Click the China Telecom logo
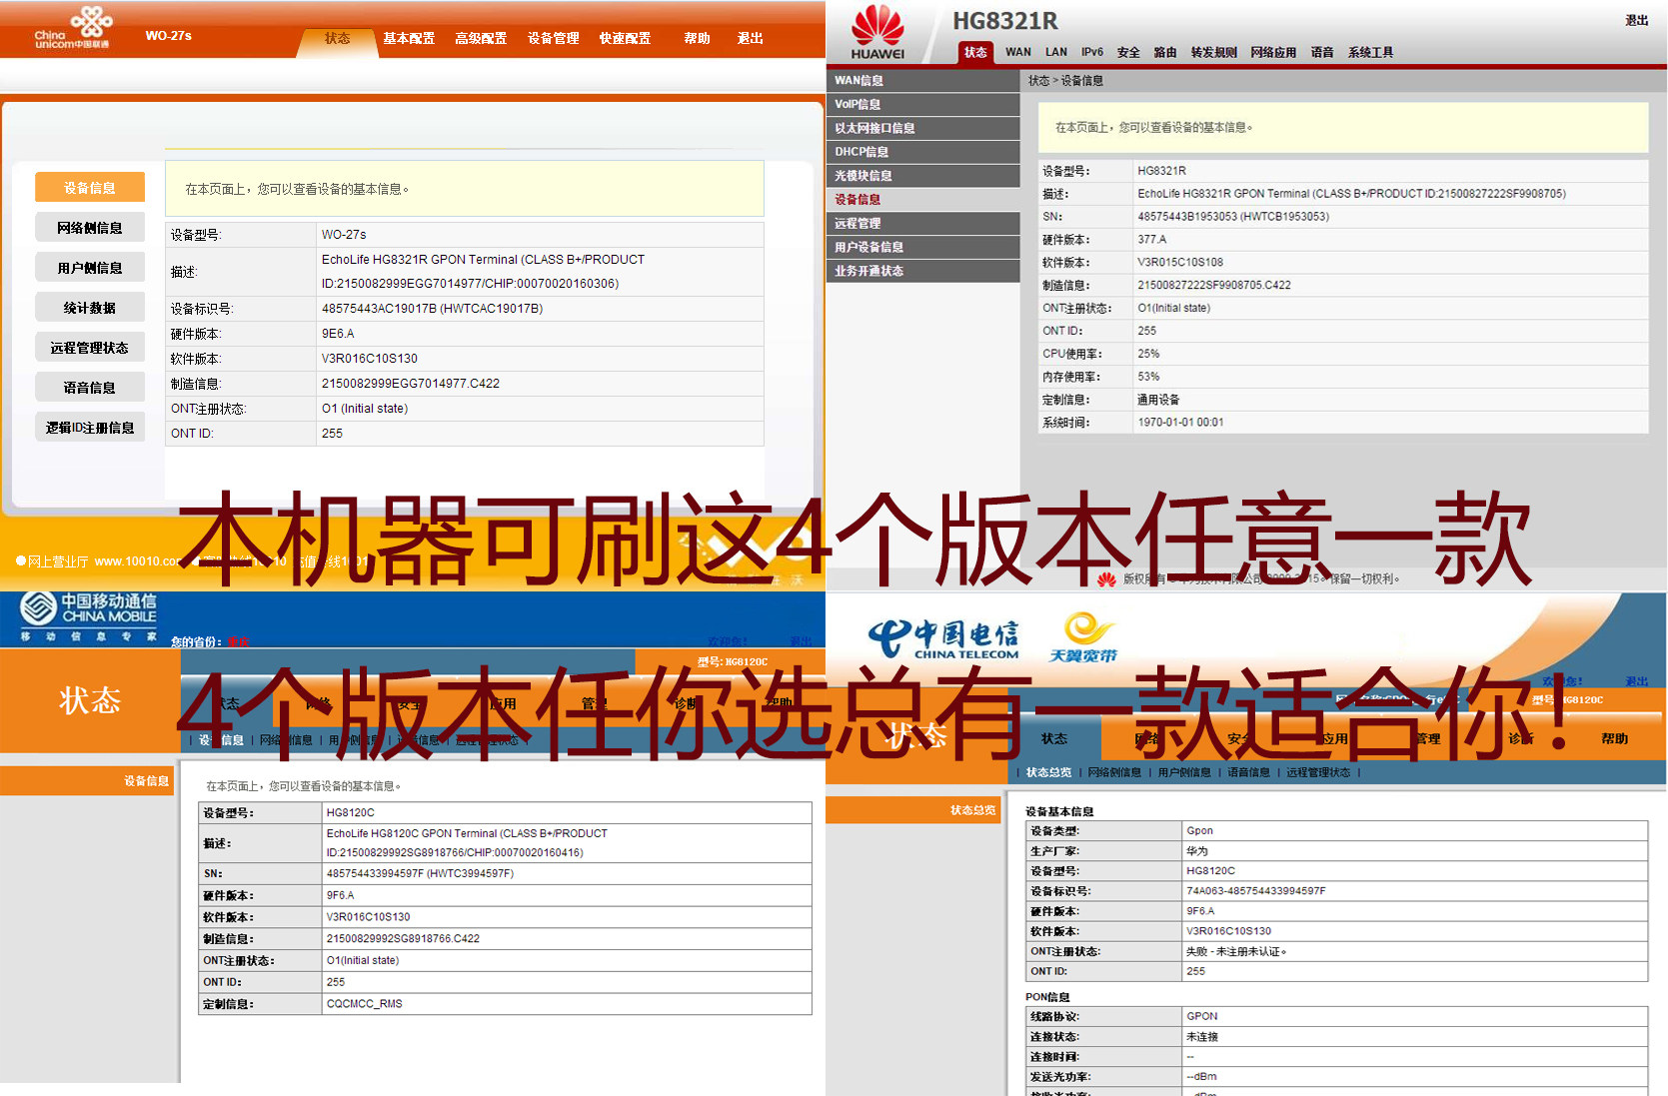1668x1096 pixels. (x=942, y=639)
